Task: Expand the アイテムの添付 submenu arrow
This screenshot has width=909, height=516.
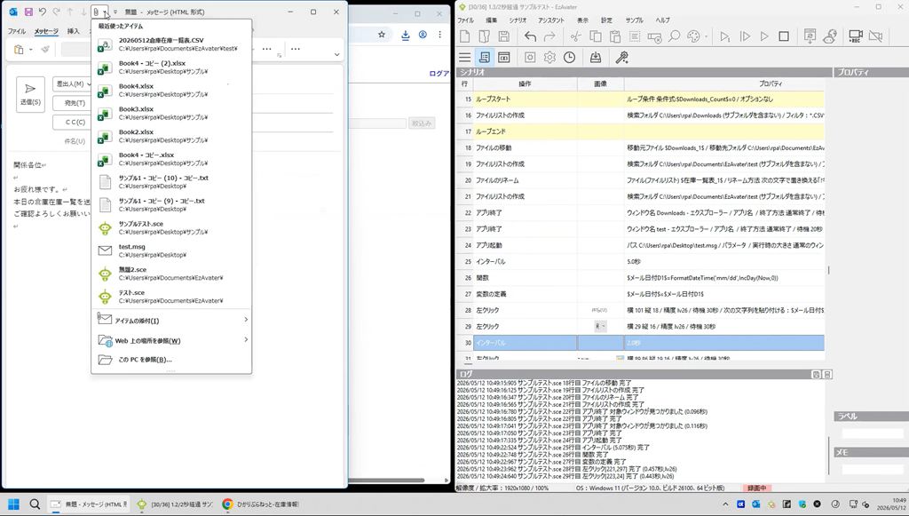Action: pyautogui.click(x=246, y=320)
